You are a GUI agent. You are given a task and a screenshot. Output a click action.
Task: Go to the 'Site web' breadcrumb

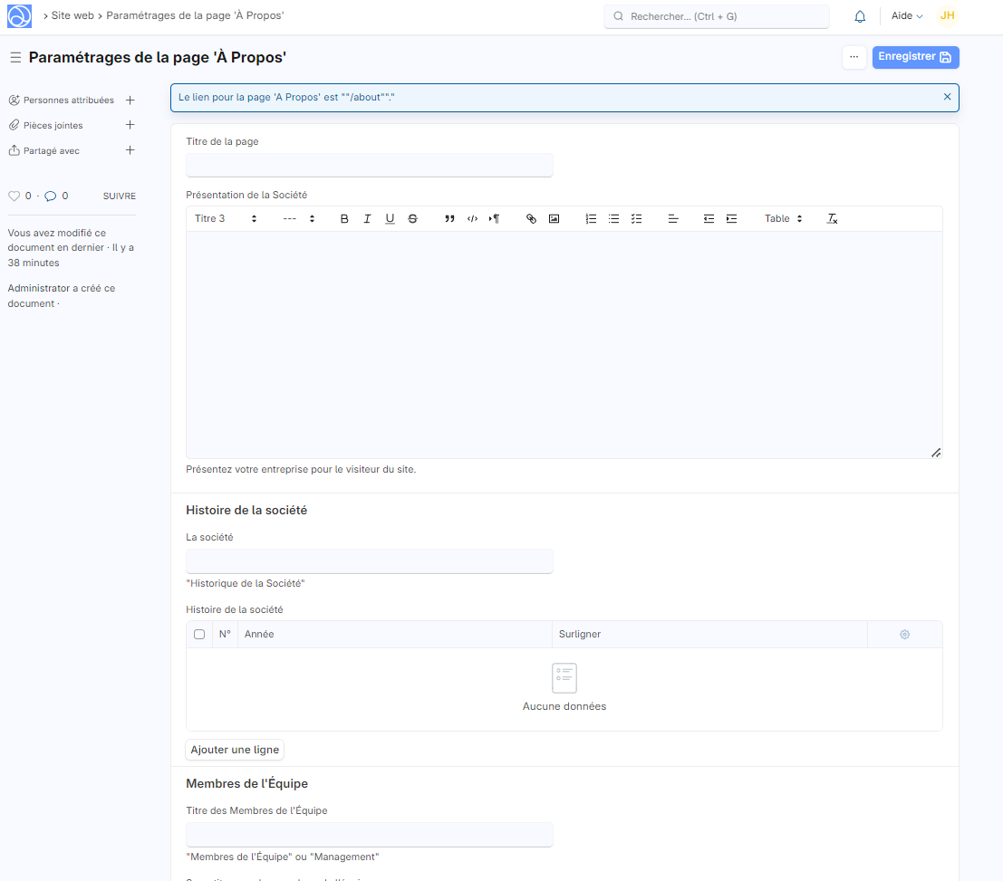coord(72,16)
